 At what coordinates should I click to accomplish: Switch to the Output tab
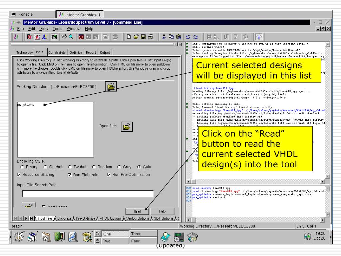pos(105,52)
